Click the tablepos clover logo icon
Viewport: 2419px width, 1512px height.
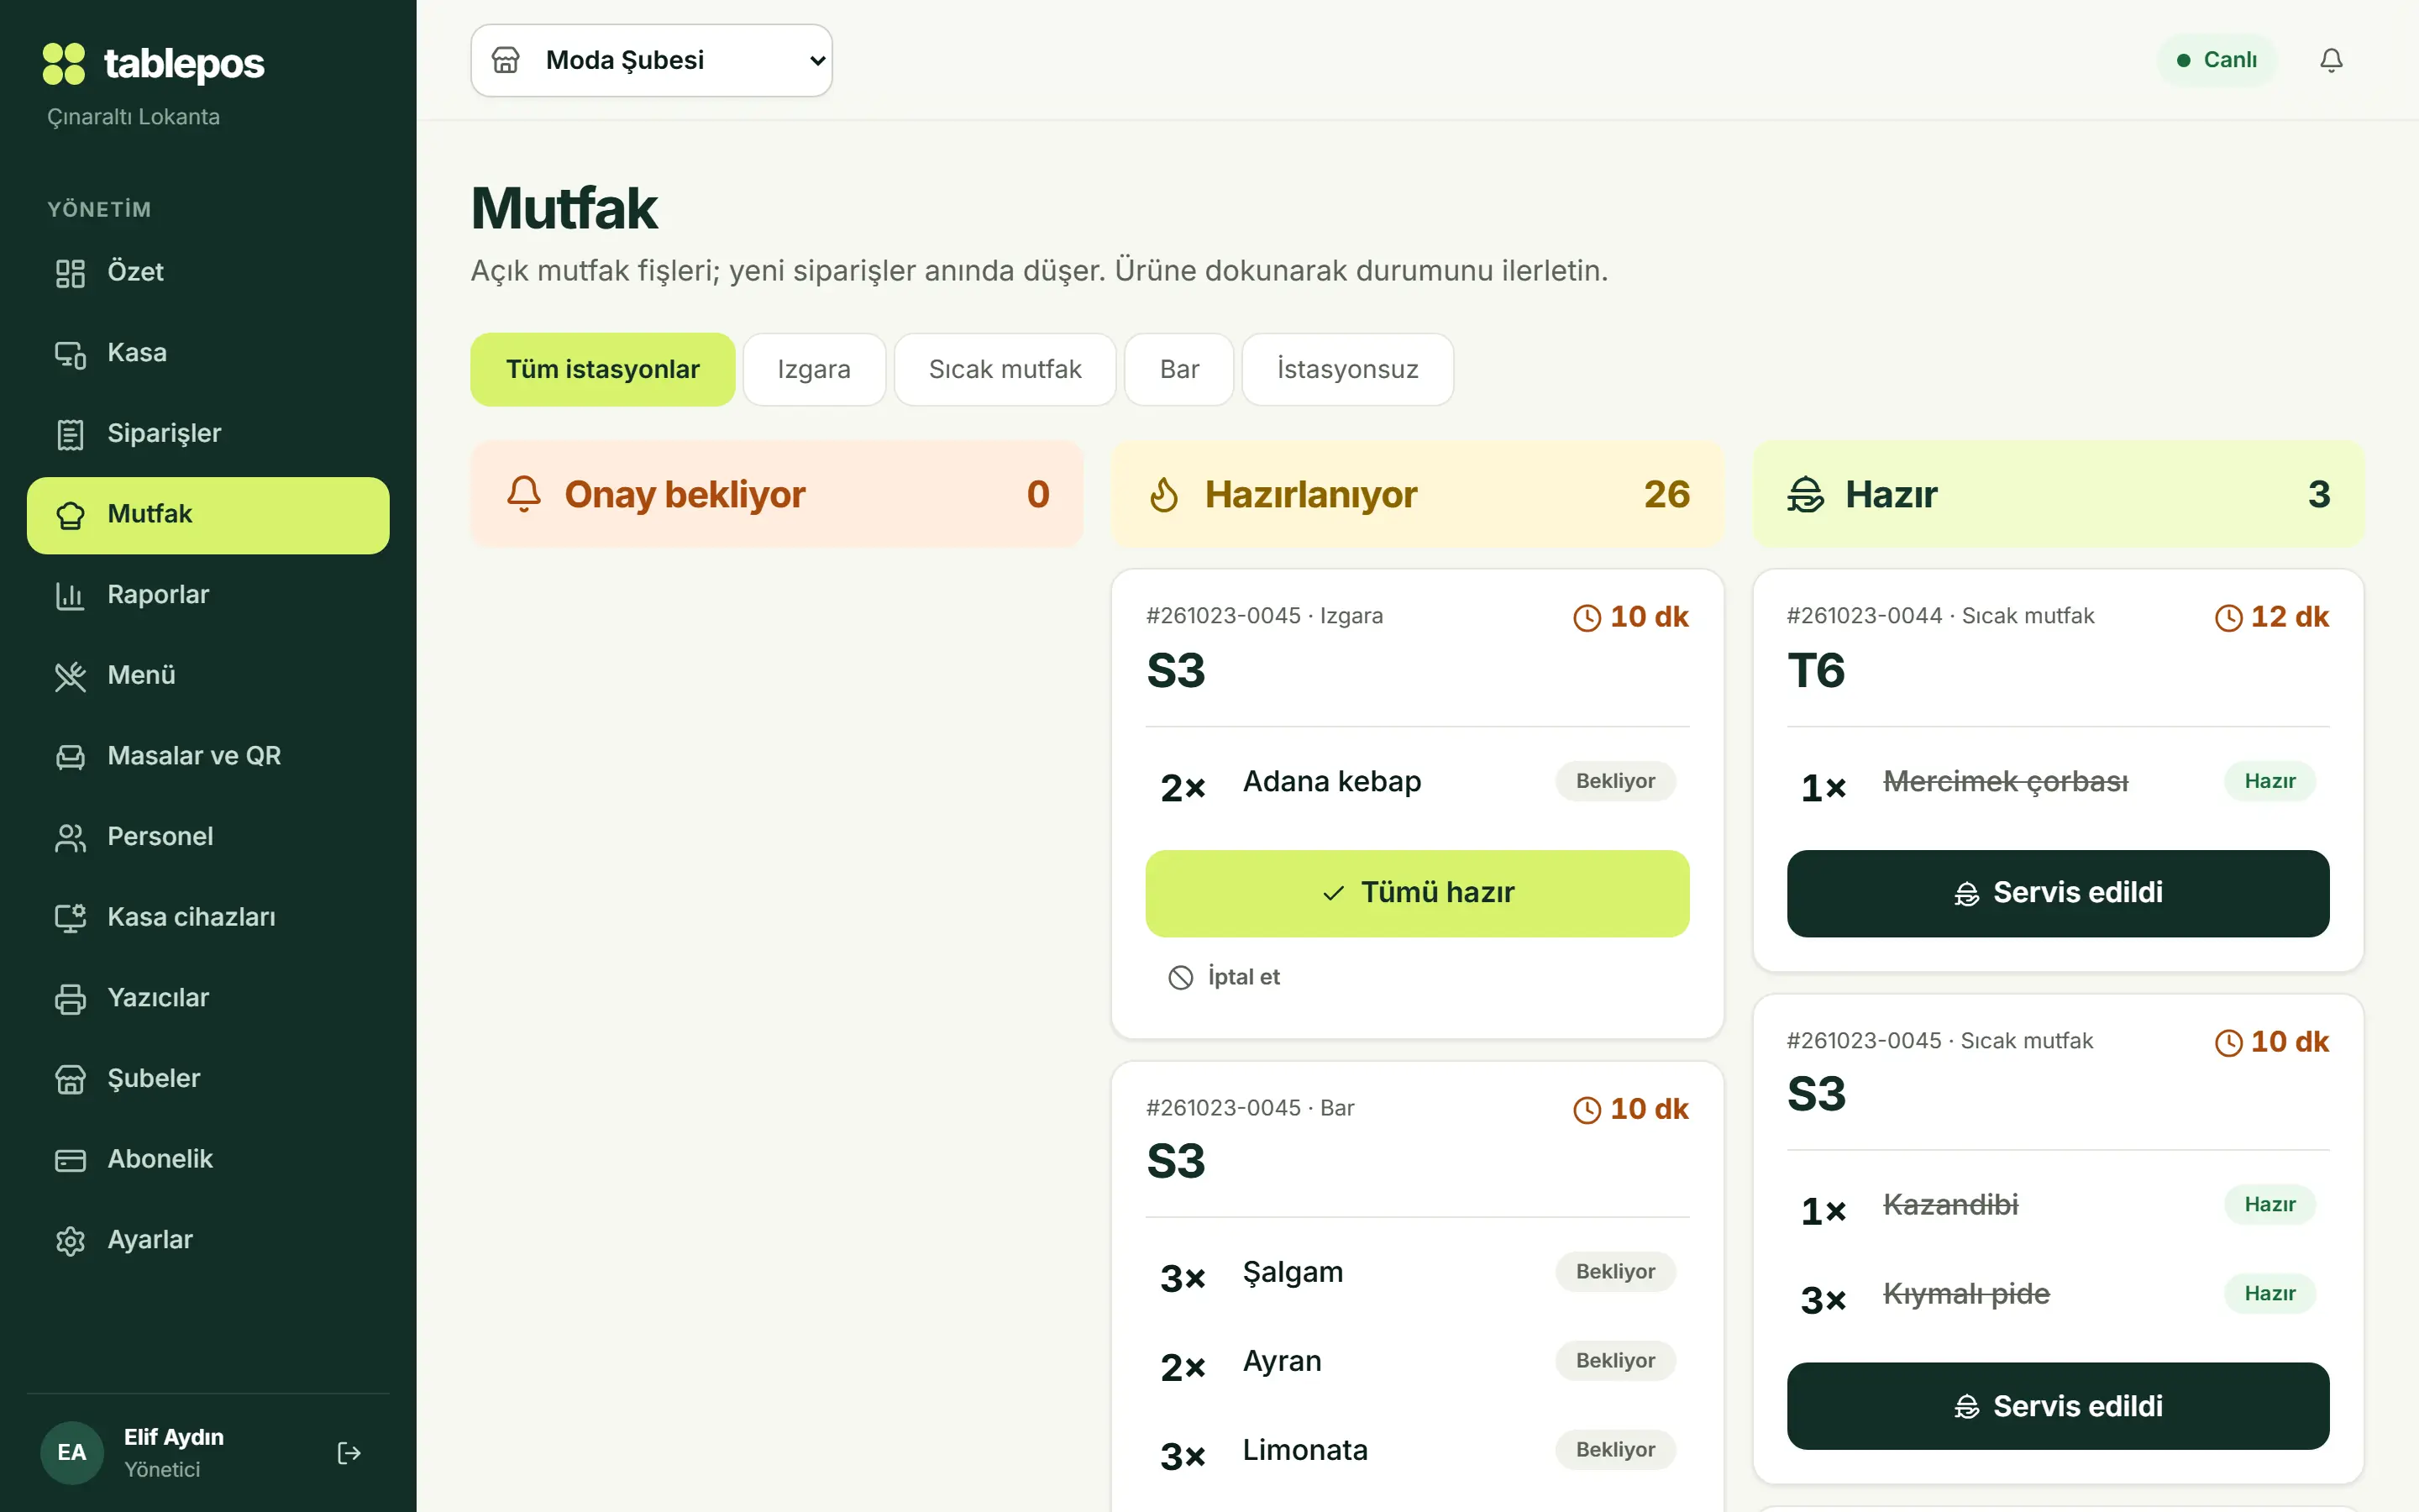(x=64, y=64)
